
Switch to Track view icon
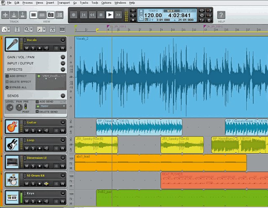[33, 15]
